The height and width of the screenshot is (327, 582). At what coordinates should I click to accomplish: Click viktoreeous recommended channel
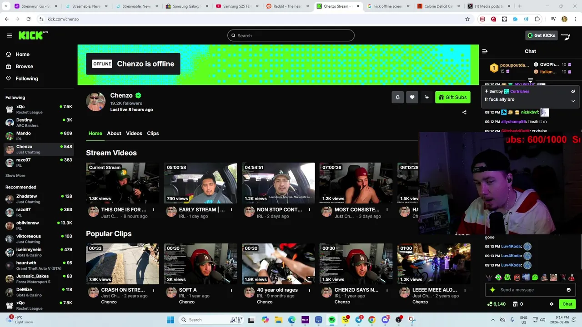coord(39,239)
